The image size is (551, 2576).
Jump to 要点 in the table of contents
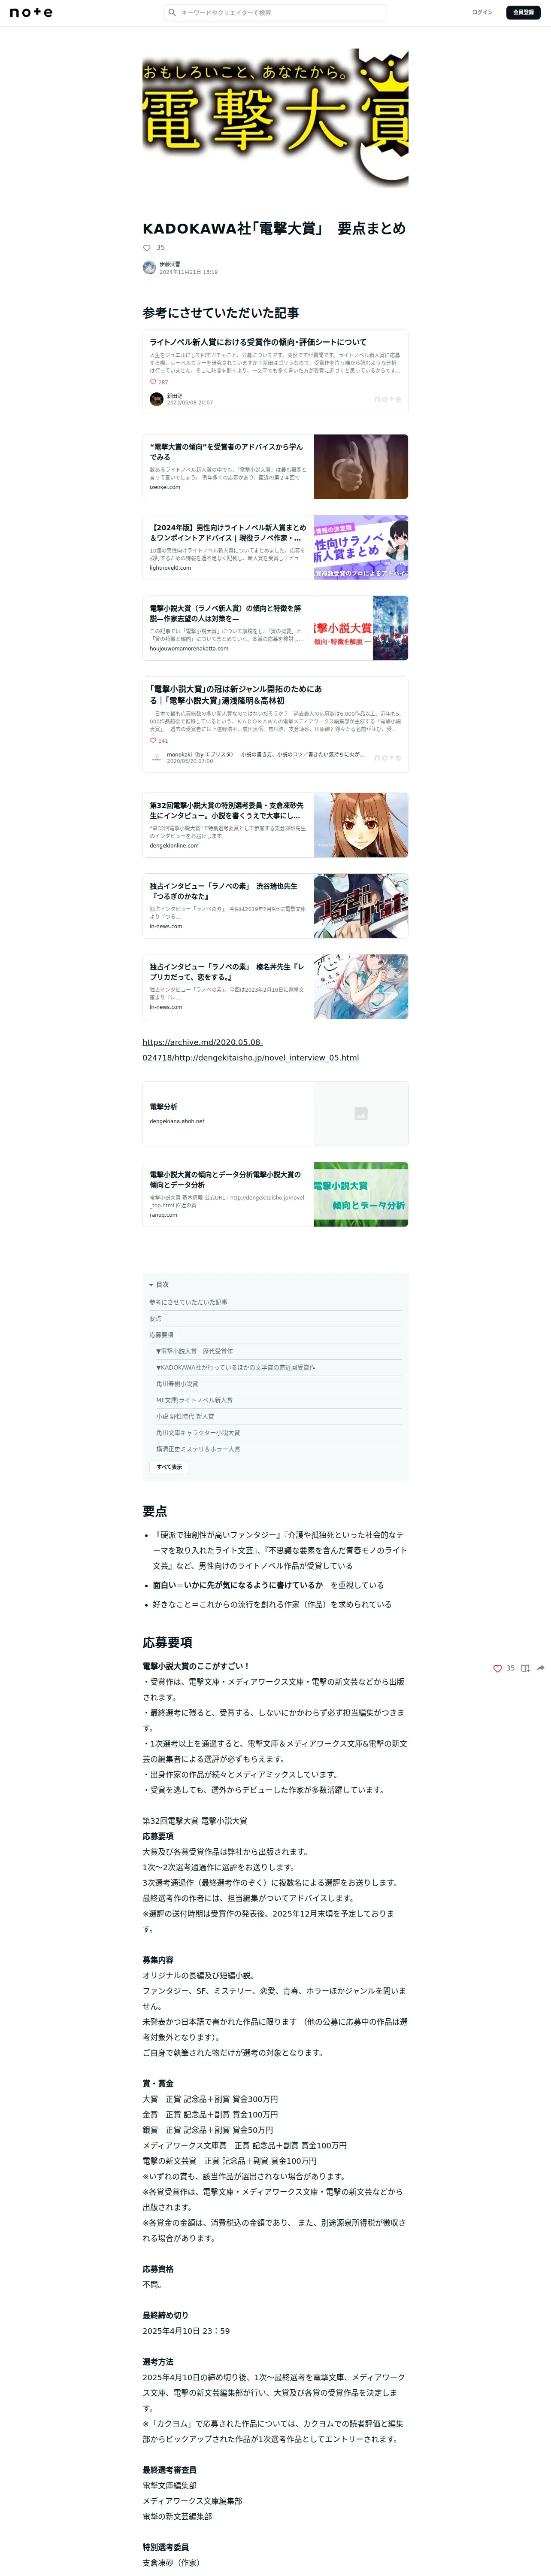click(155, 1319)
